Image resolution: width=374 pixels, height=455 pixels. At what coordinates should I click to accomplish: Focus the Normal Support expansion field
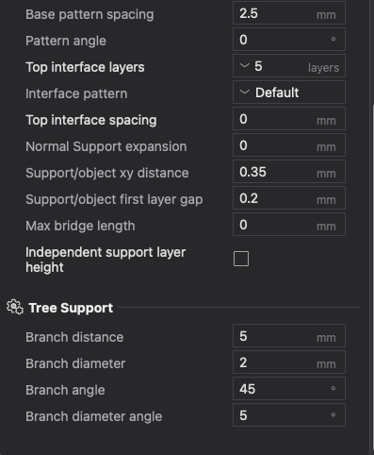289,145
